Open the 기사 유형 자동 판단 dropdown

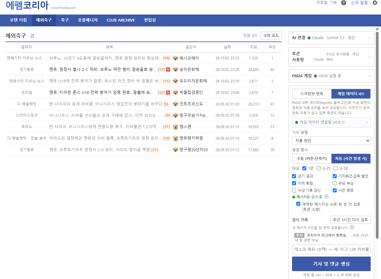(x=331, y=141)
